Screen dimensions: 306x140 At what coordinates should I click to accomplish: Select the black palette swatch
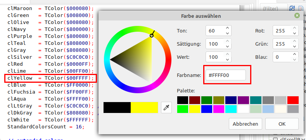[x=182, y=100]
